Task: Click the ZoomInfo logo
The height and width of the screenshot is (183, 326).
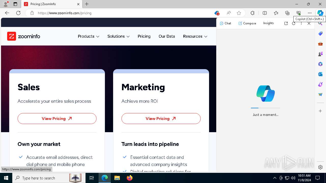Action: [x=24, y=36]
